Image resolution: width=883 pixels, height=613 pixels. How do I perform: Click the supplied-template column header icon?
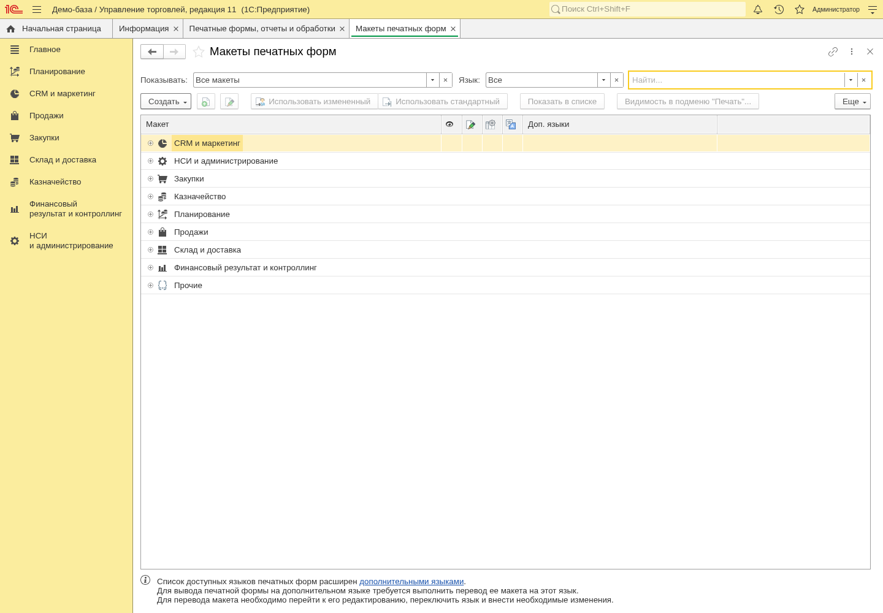point(491,124)
